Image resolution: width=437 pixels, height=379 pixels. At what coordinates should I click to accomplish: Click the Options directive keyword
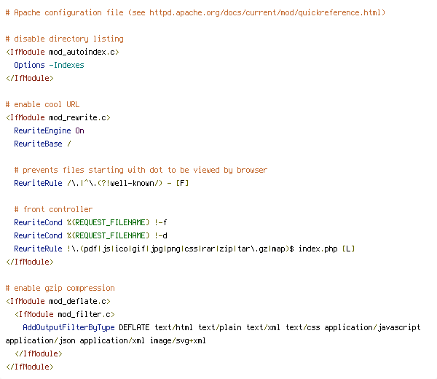29,66
